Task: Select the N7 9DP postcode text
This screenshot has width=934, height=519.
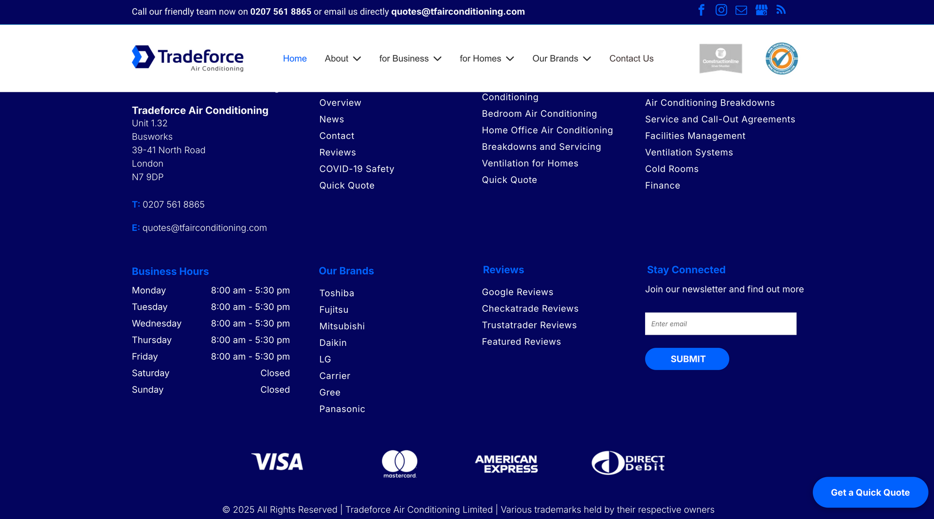Action: [148, 177]
